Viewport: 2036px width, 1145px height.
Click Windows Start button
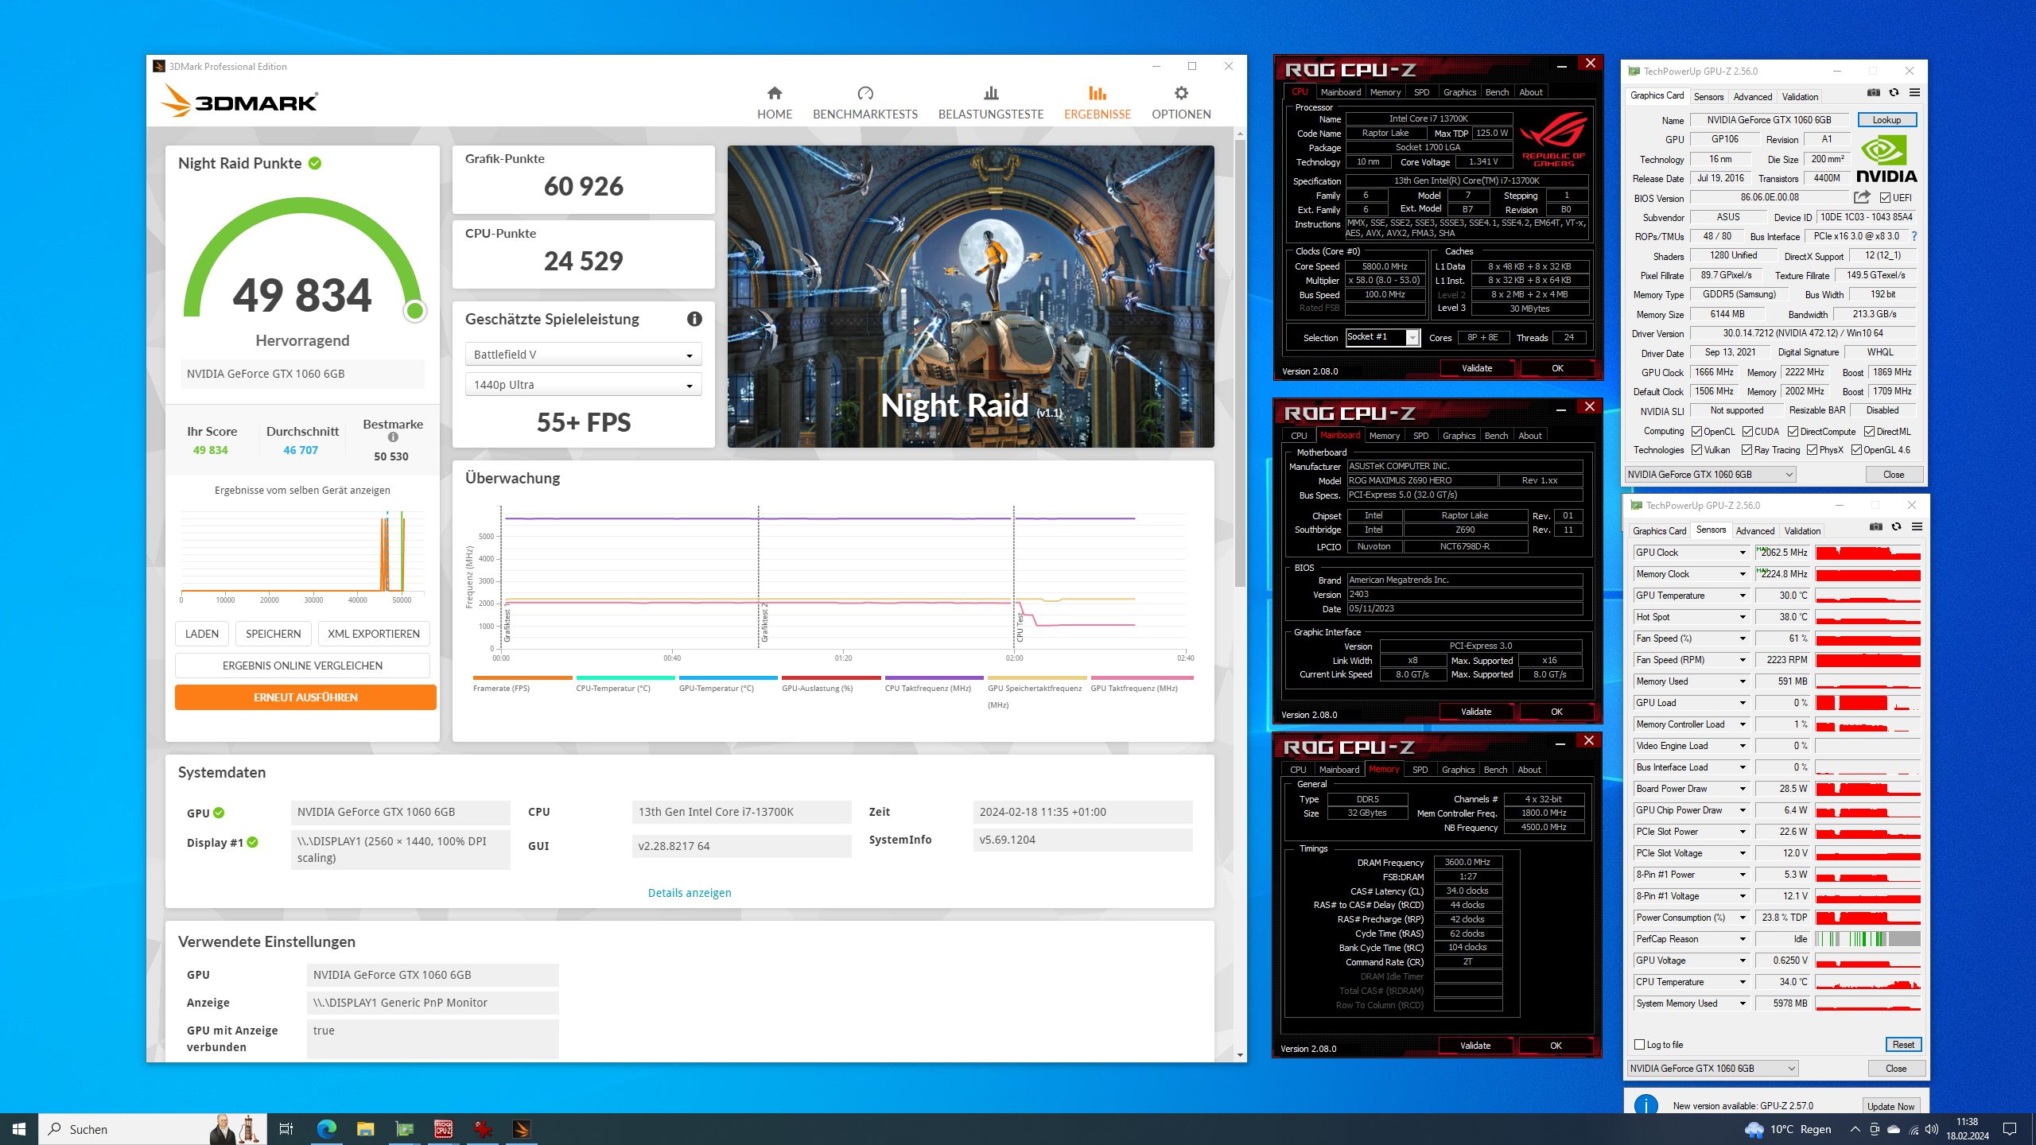tap(19, 1129)
